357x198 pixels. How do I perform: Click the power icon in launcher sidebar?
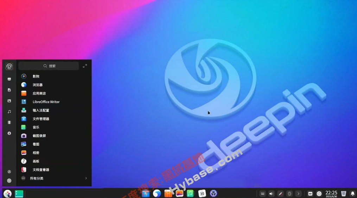tap(9, 181)
